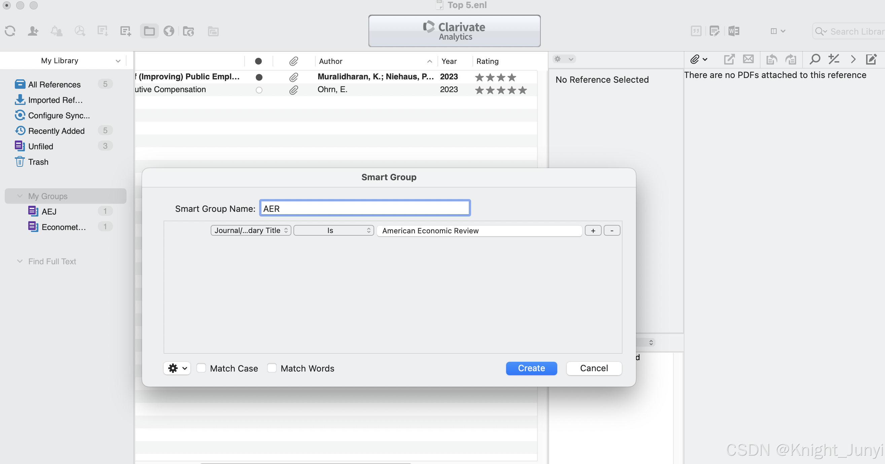Select All References in the sidebar
Screen dimensions: 885x464
(x=54, y=84)
